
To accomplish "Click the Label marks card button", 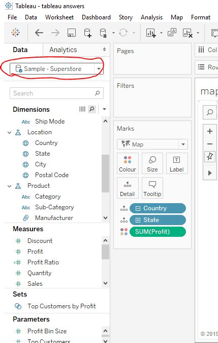I will (177, 164).
